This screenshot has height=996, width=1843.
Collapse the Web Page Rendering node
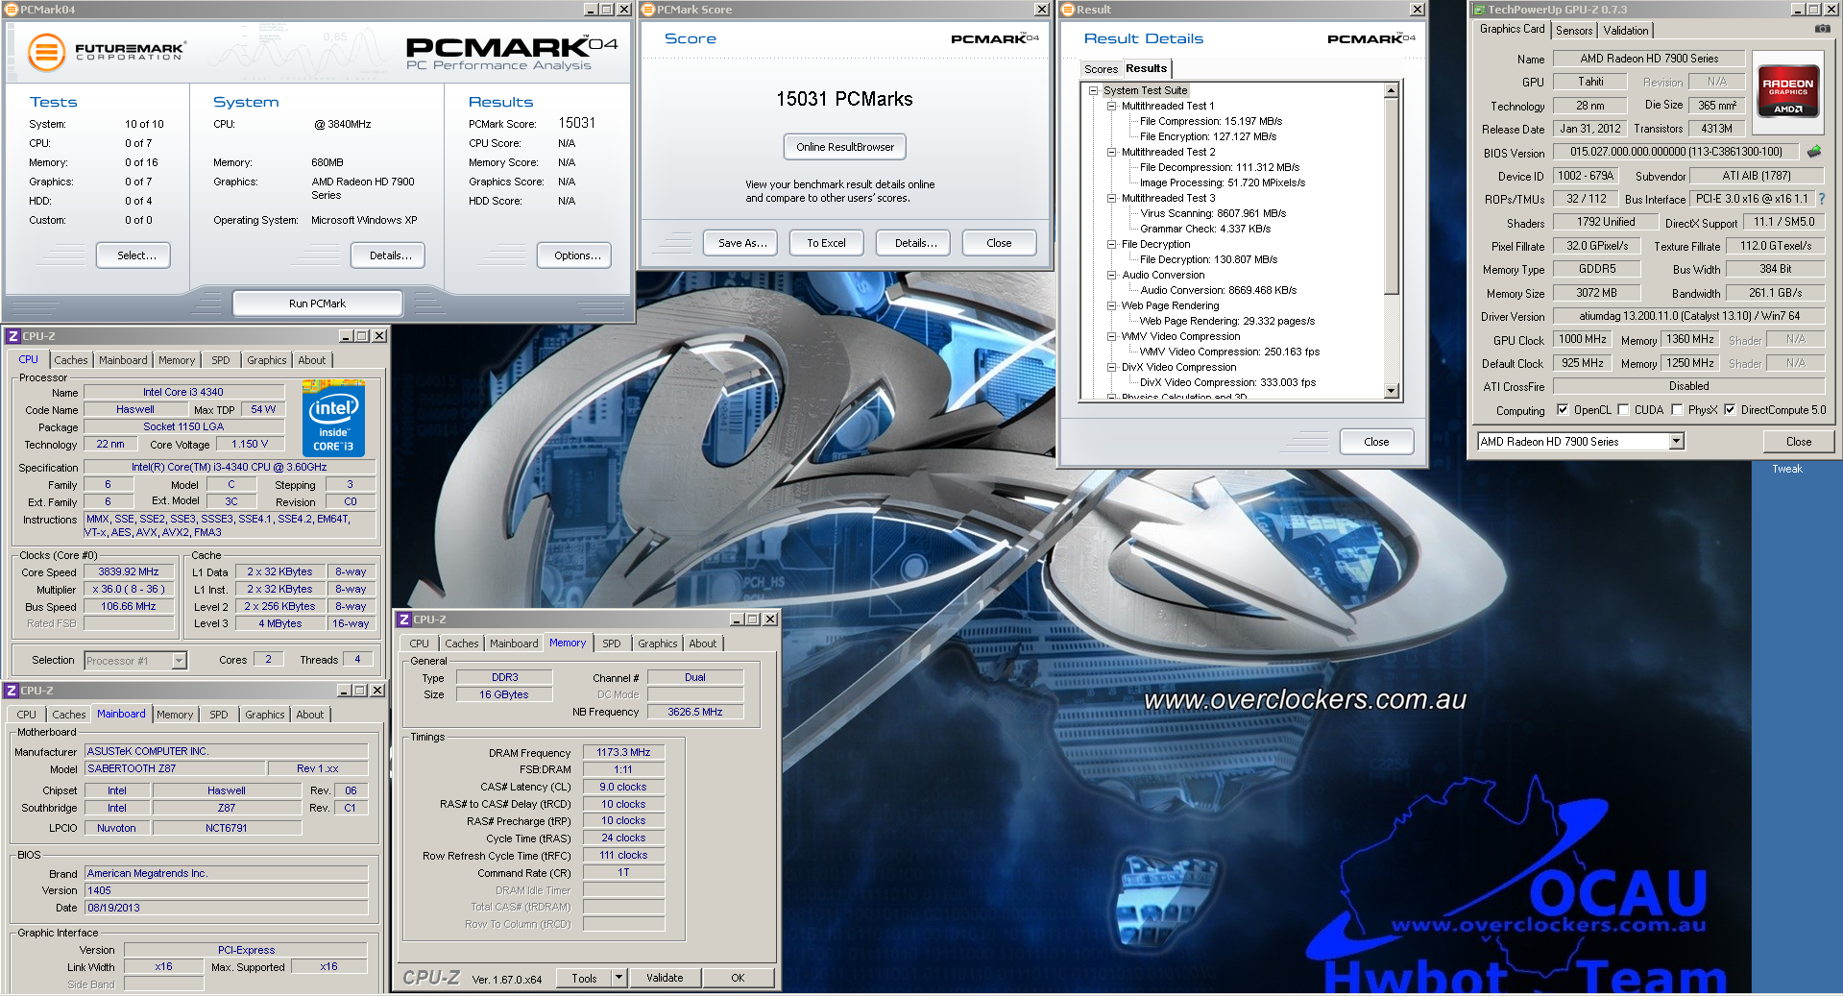(x=1111, y=305)
